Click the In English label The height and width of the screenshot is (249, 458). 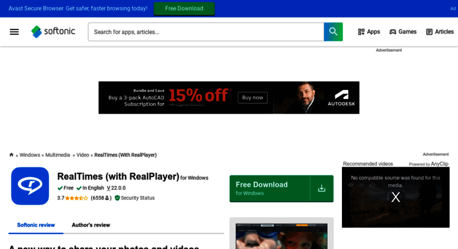(93, 188)
